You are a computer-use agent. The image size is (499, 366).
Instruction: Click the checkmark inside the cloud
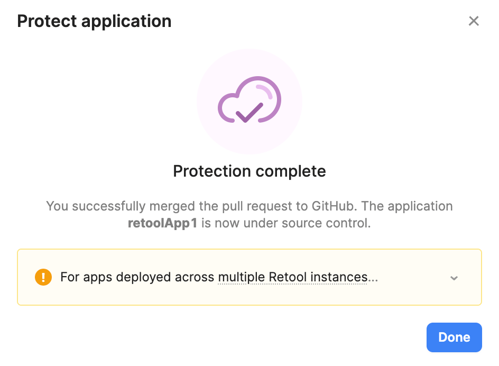pos(249,113)
